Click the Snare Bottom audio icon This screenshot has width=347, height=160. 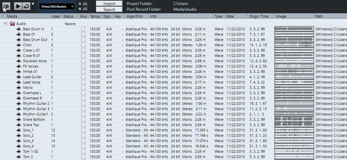19,119
